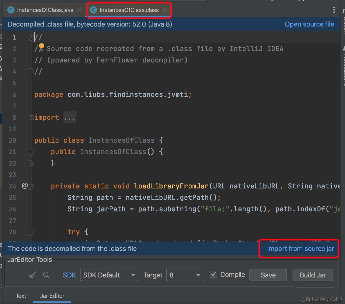
Task: Click the 'Target' label
Action: click(x=153, y=275)
